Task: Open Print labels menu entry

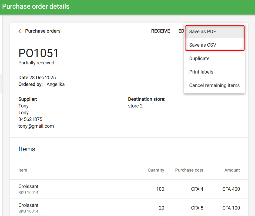Action: point(201,72)
